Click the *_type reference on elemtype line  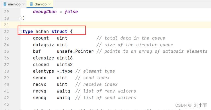tap(65, 71)
